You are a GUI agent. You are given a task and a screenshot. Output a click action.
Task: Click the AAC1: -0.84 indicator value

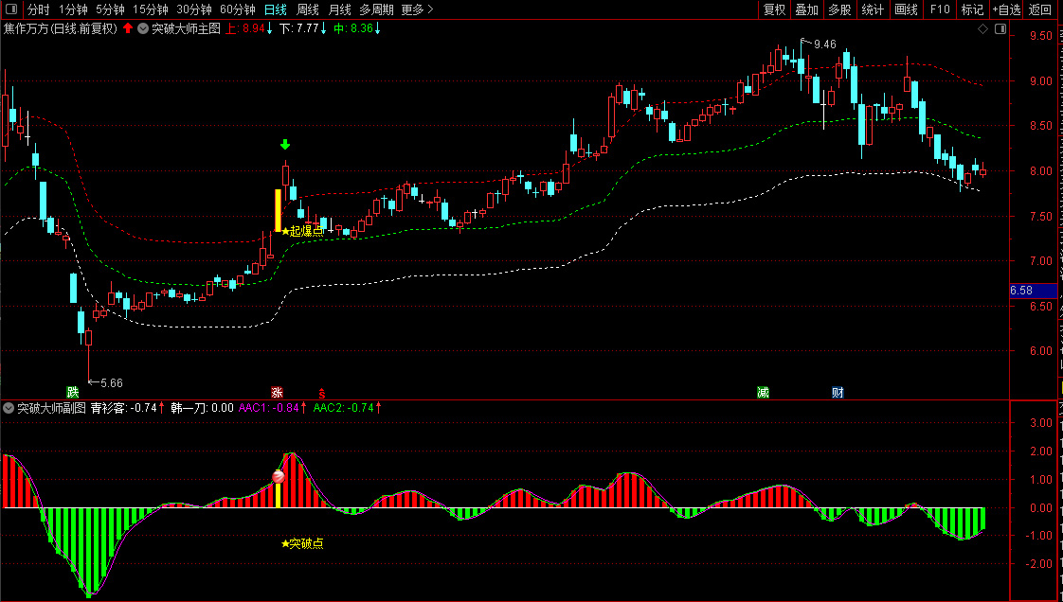coord(273,408)
